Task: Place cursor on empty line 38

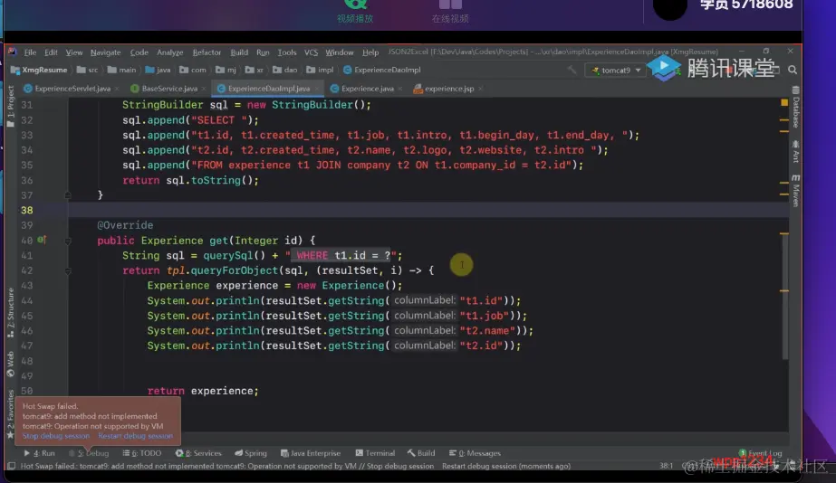Action: 427,211
